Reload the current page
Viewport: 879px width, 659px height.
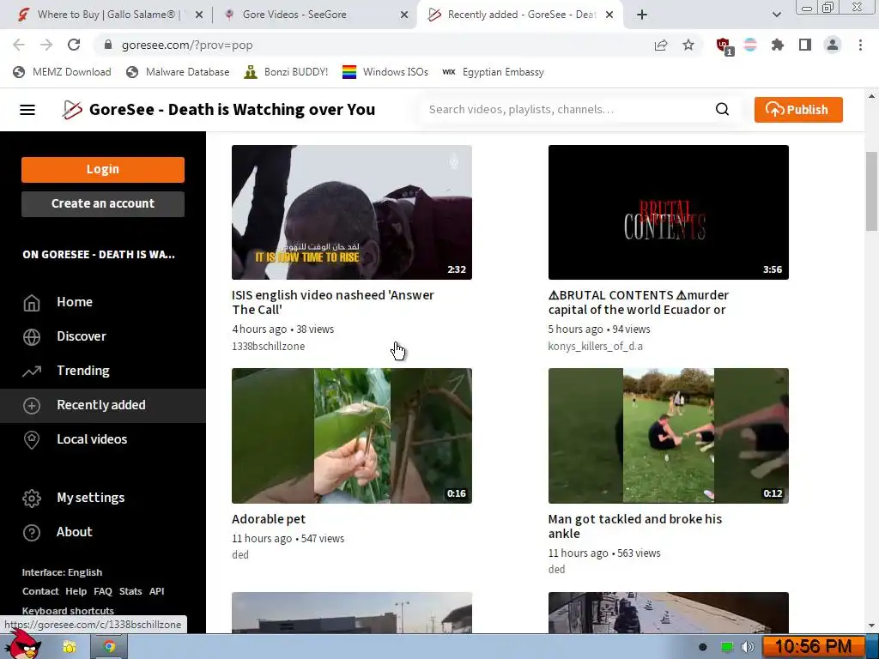[74, 45]
